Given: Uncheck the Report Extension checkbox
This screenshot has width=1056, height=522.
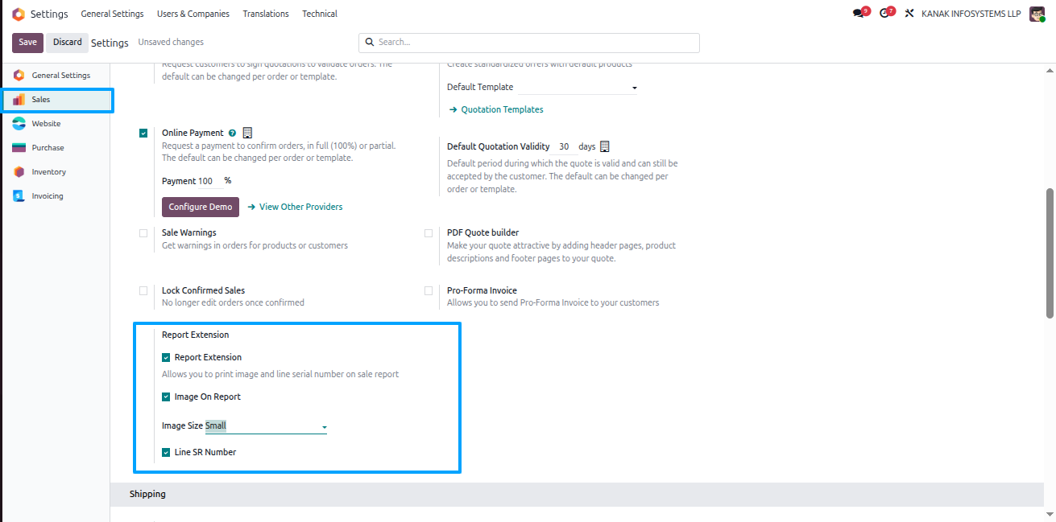Looking at the screenshot, I should pyautogui.click(x=166, y=357).
